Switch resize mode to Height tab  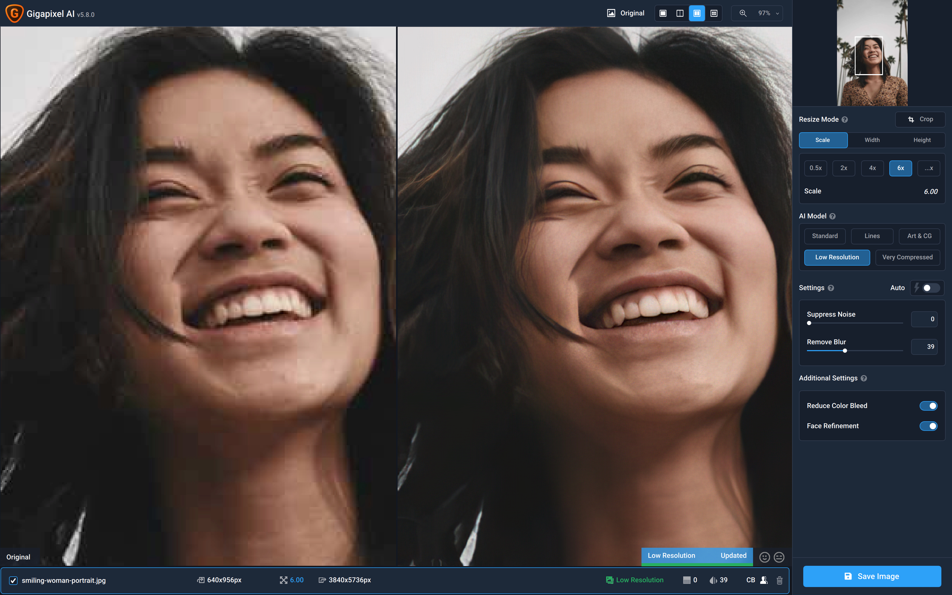click(x=922, y=140)
